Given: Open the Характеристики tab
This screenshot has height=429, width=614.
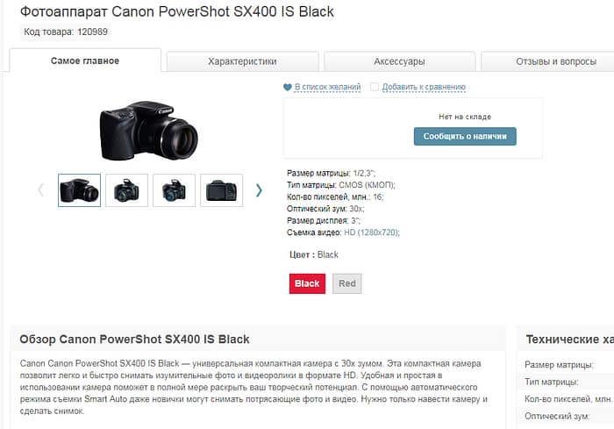Looking at the screenshot, I should tap(242, 61).
